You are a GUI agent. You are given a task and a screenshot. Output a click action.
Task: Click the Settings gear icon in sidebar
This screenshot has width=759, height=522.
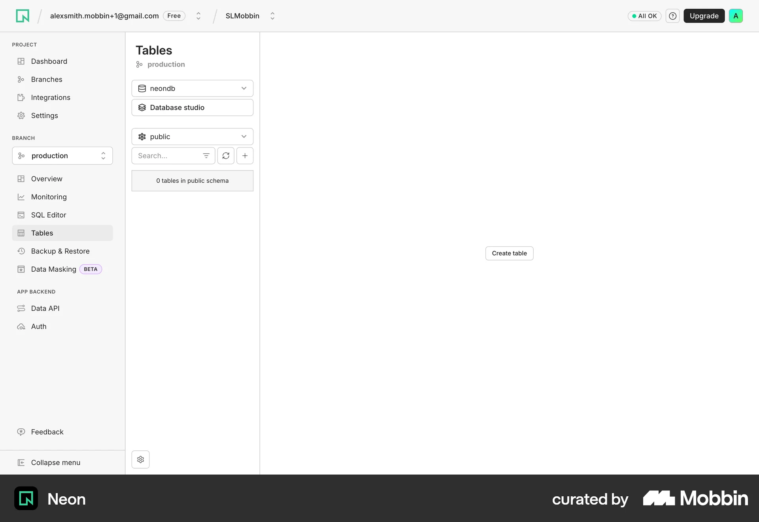(21, 115)
